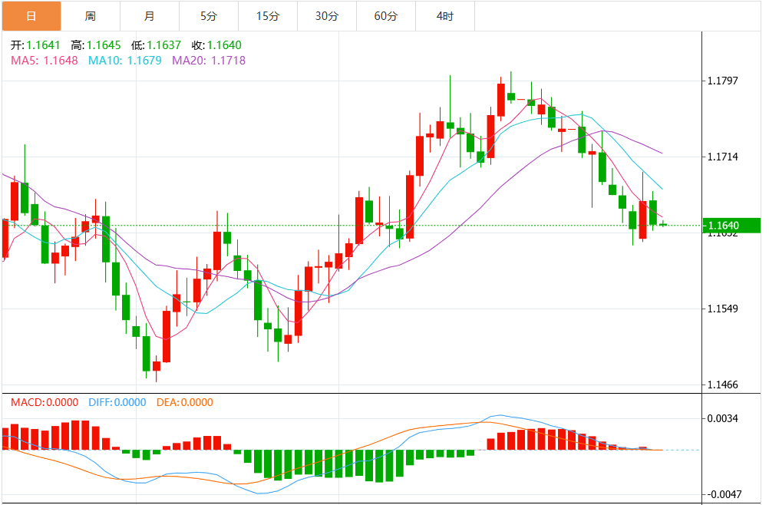Viewport: 769px width, 505px height.
Task: Click the DEA: 0.0000 legend label
Action: click(185, 402)
